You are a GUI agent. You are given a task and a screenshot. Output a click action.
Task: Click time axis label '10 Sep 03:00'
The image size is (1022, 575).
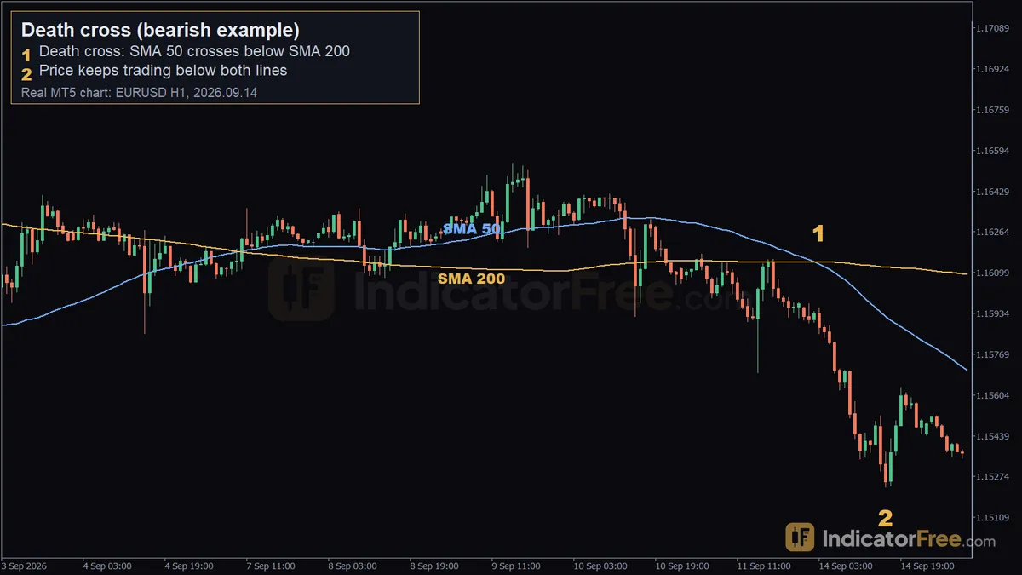tap(600, 566)
